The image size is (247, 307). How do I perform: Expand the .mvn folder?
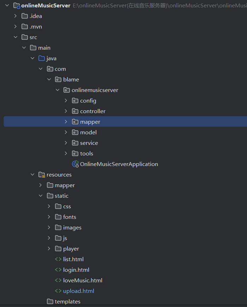[x=15, y=26]
